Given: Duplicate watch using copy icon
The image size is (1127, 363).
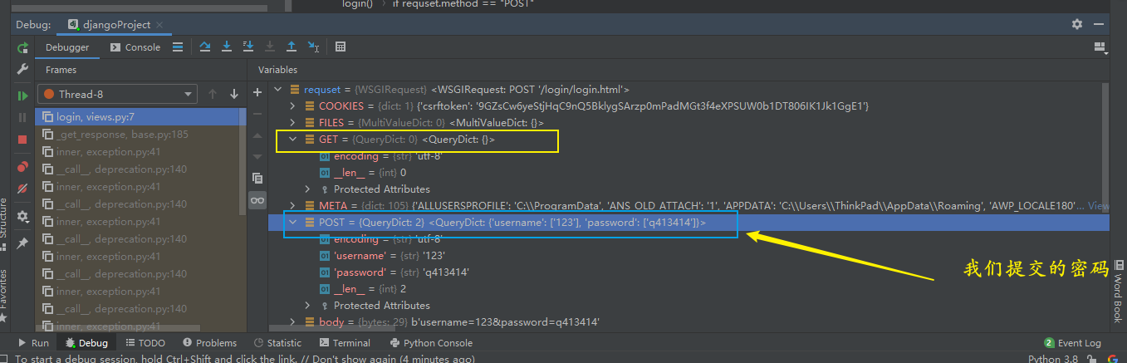Looking at the screenshot, I should (257, 179).
